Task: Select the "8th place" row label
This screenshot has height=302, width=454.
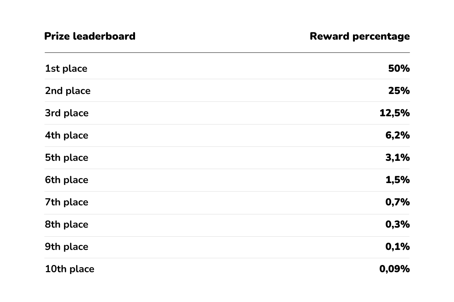Action: 67,225
